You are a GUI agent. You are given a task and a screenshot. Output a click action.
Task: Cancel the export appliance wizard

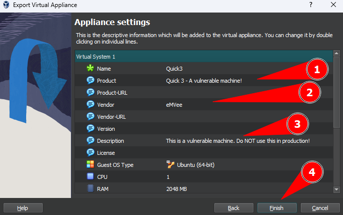320,207
